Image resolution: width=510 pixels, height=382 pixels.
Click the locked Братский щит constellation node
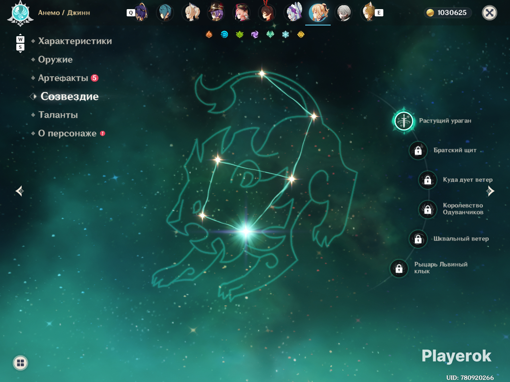point(418,150)
